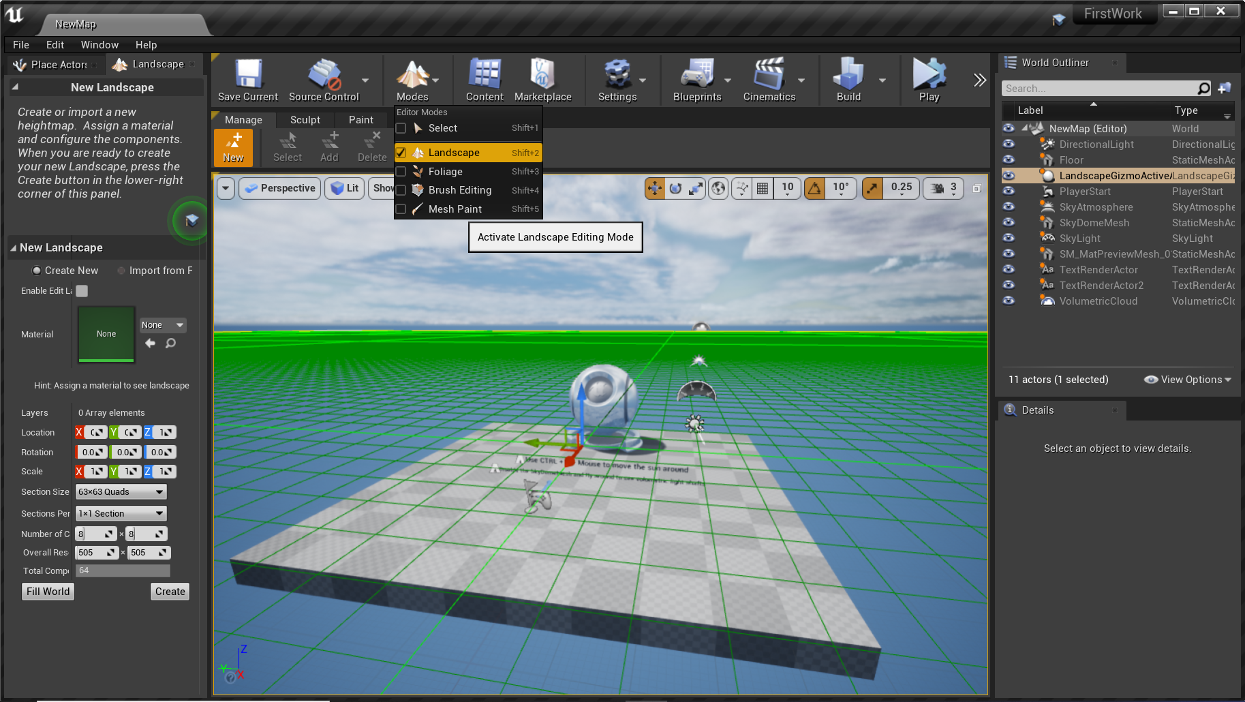Open the viewport options dropdown arrow
Screen dimensions: 1245x702
tap(226, 188)
